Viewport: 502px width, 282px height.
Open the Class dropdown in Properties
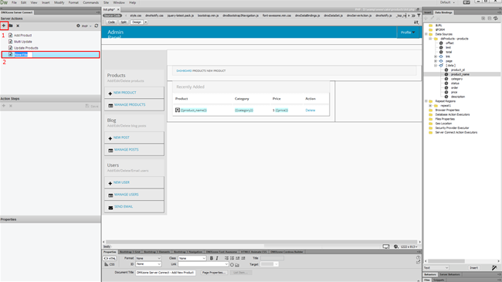point(192,258)
